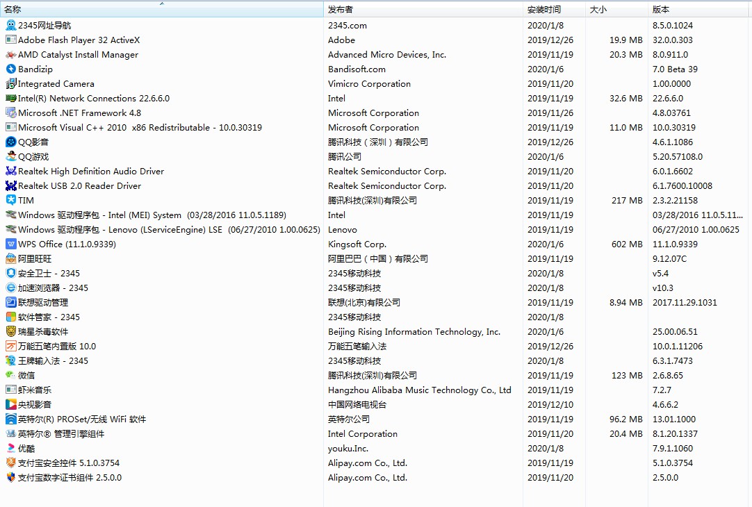Click the 瑞星杀毒软件 lion icon
This screenshot has height=507, width=752.
coord(10,331)
